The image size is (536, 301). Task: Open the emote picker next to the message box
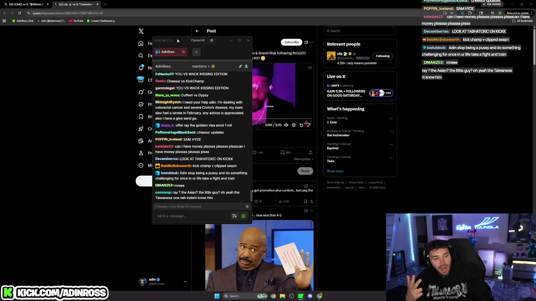click(x=234, y=216)
